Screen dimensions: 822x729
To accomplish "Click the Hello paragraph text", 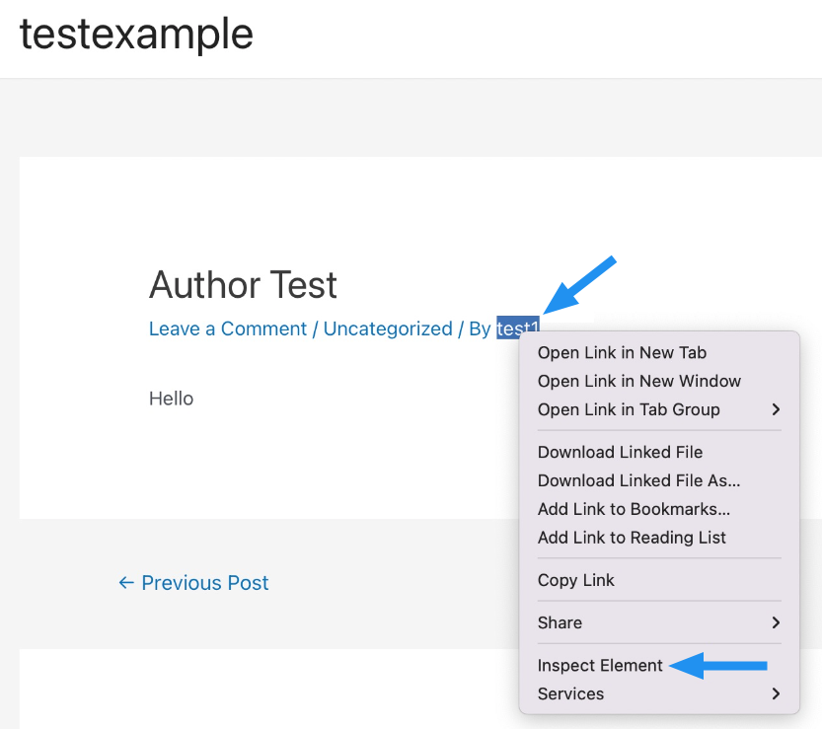I will click(x=171, y=399).
